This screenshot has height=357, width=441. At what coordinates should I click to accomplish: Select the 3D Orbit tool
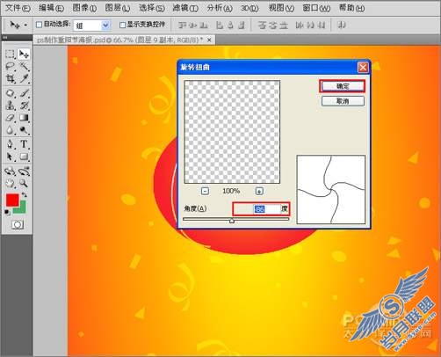tap(24, 171)
